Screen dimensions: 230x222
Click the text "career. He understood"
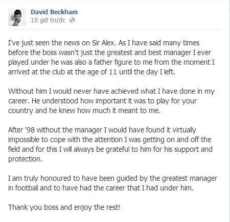point(43,101)
